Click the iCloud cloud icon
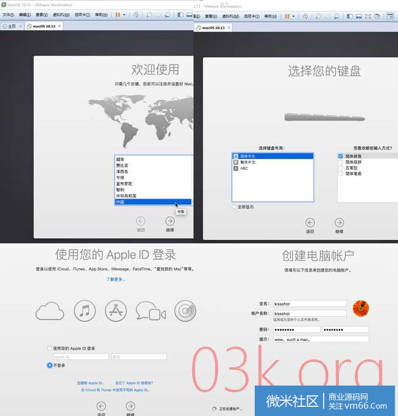Image resolution: width=398 pixels, height=416 pixels. [x=49, y=311]
